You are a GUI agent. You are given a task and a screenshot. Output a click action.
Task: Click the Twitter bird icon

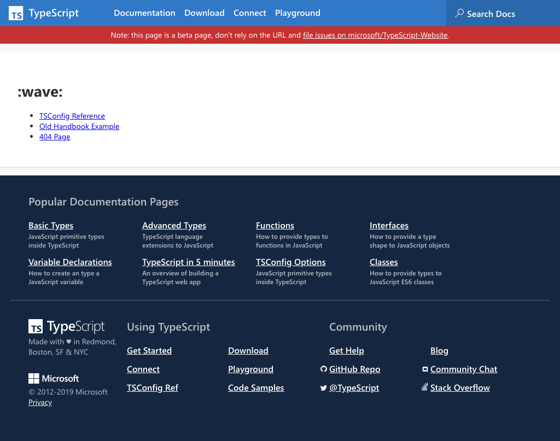[324, 388]
